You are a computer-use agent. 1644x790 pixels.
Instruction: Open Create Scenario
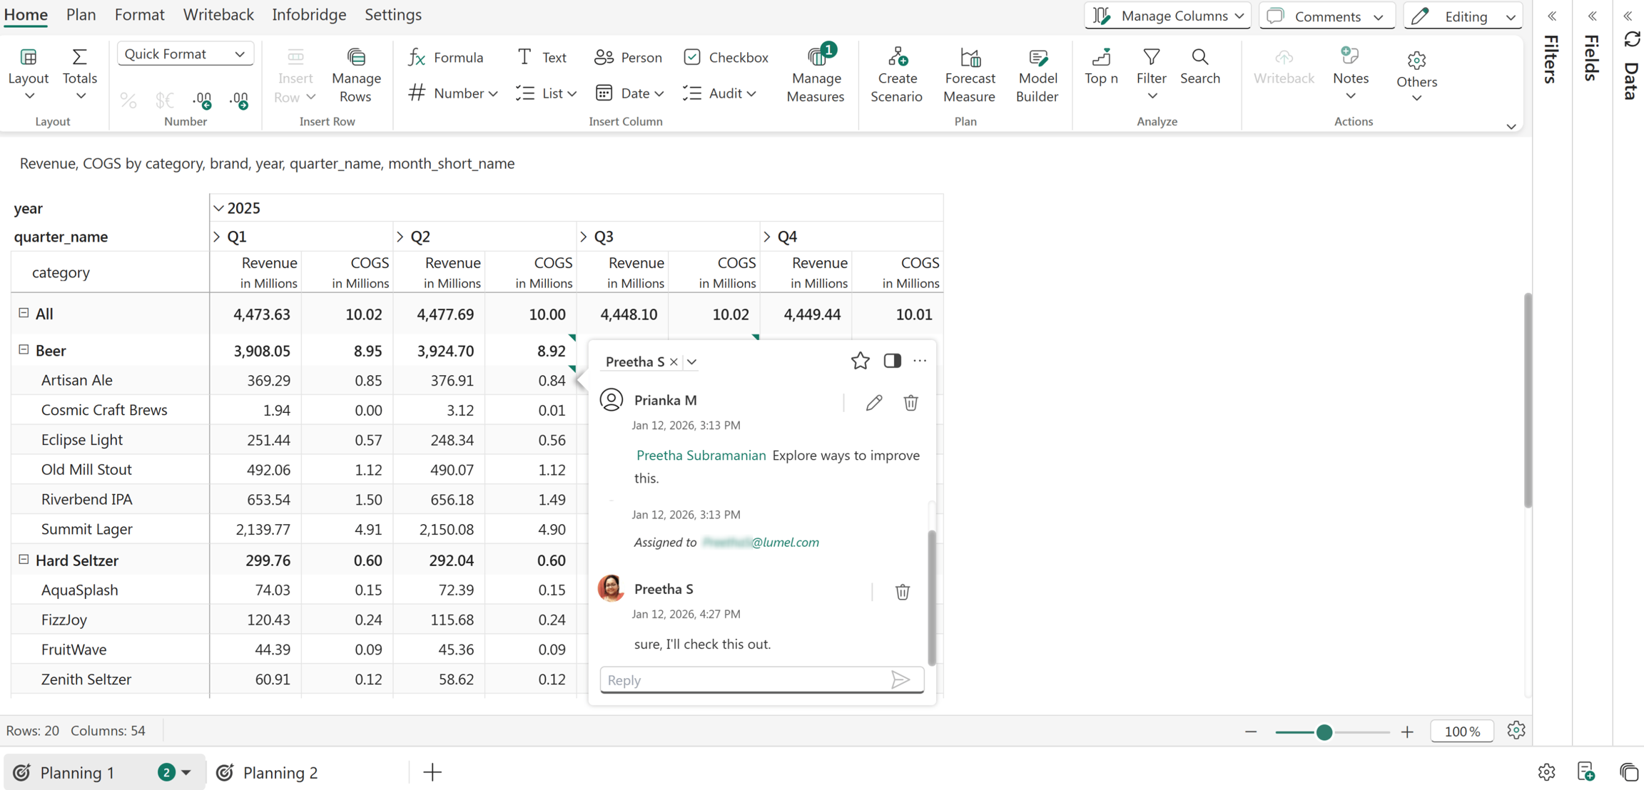point(896,75)
